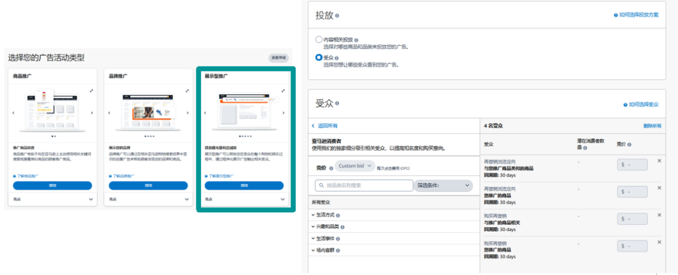Open the Custom bid dropdown
The image size is (678, 275).
coord(355,166)
